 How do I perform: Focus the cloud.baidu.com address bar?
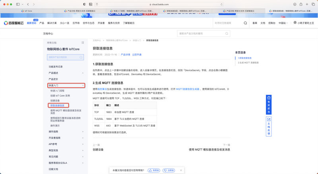coord(159,4)
